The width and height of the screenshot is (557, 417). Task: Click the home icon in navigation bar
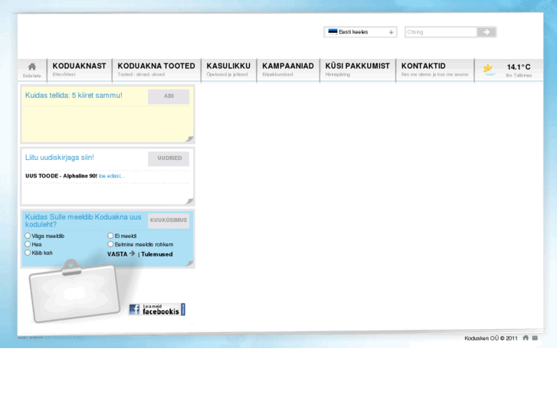[x=32, y=67]
